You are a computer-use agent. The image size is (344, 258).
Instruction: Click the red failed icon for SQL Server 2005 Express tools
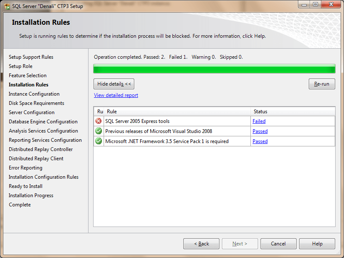[99, 121]
